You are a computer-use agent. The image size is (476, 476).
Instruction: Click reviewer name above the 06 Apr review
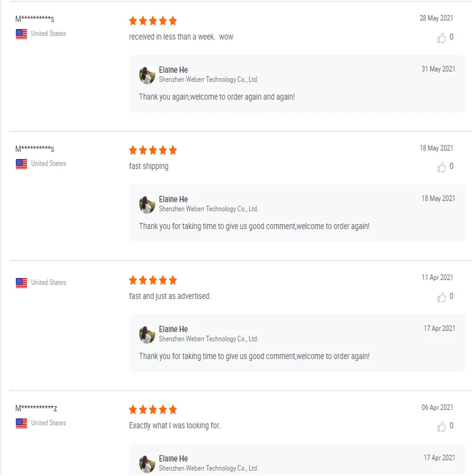pos(36,408)
